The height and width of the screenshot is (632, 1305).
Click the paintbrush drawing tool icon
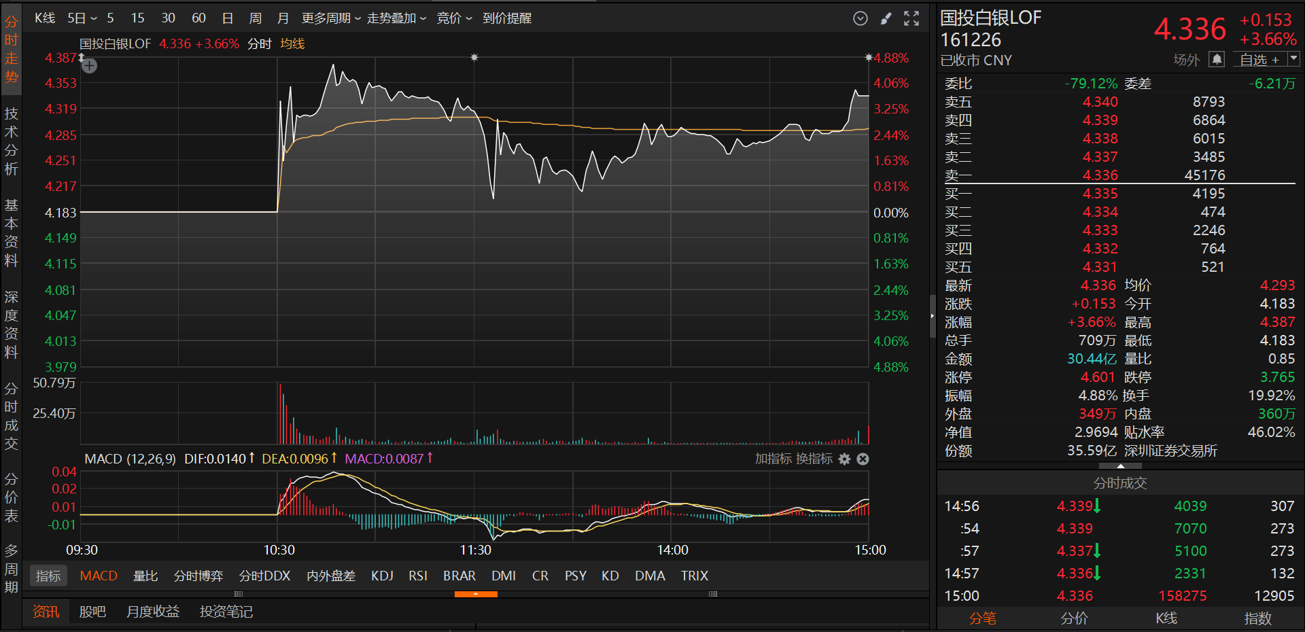coord(886,19)
